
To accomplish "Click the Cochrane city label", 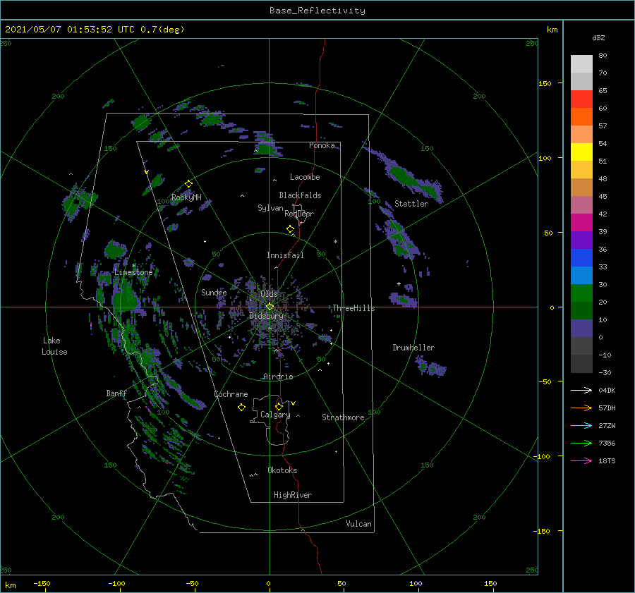I will [x=231, y=394].
